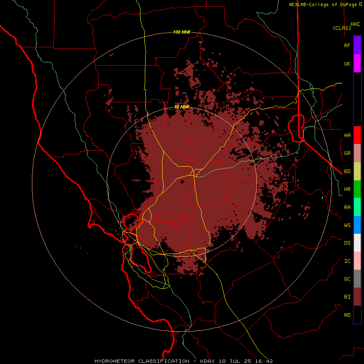Viewport: 364px width, 364px height.
Task: Select the BD big drops yellow swatch
Action: 357,171
